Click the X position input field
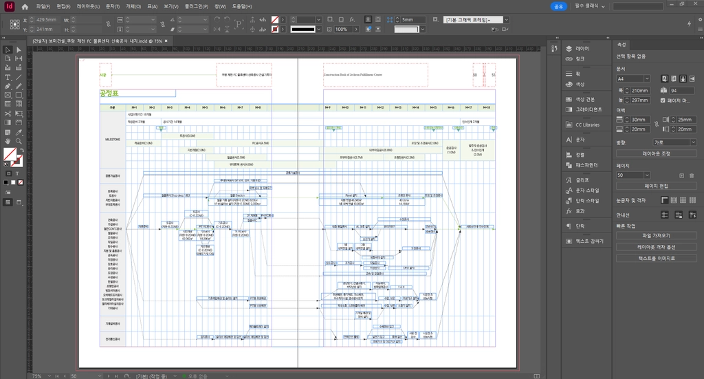704x379 pixels. click(46, 20)
